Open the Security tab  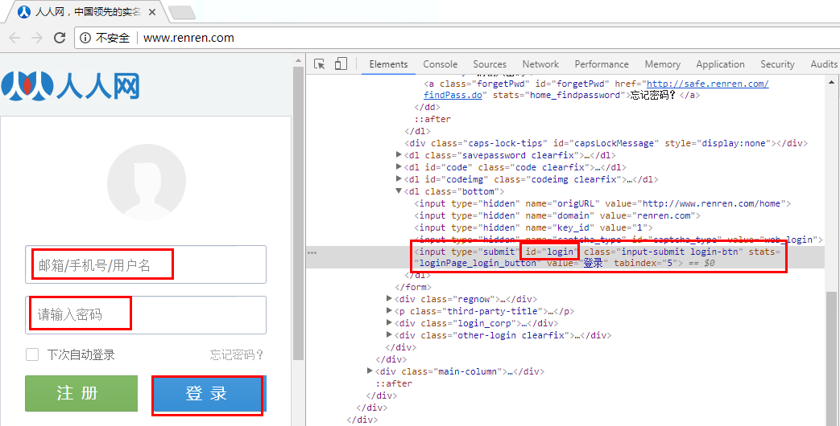[777, 64]
